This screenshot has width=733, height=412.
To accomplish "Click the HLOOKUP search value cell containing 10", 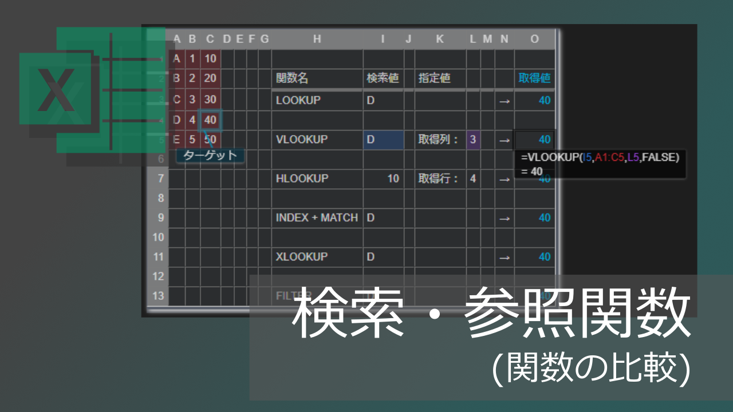I will point(383,179).
